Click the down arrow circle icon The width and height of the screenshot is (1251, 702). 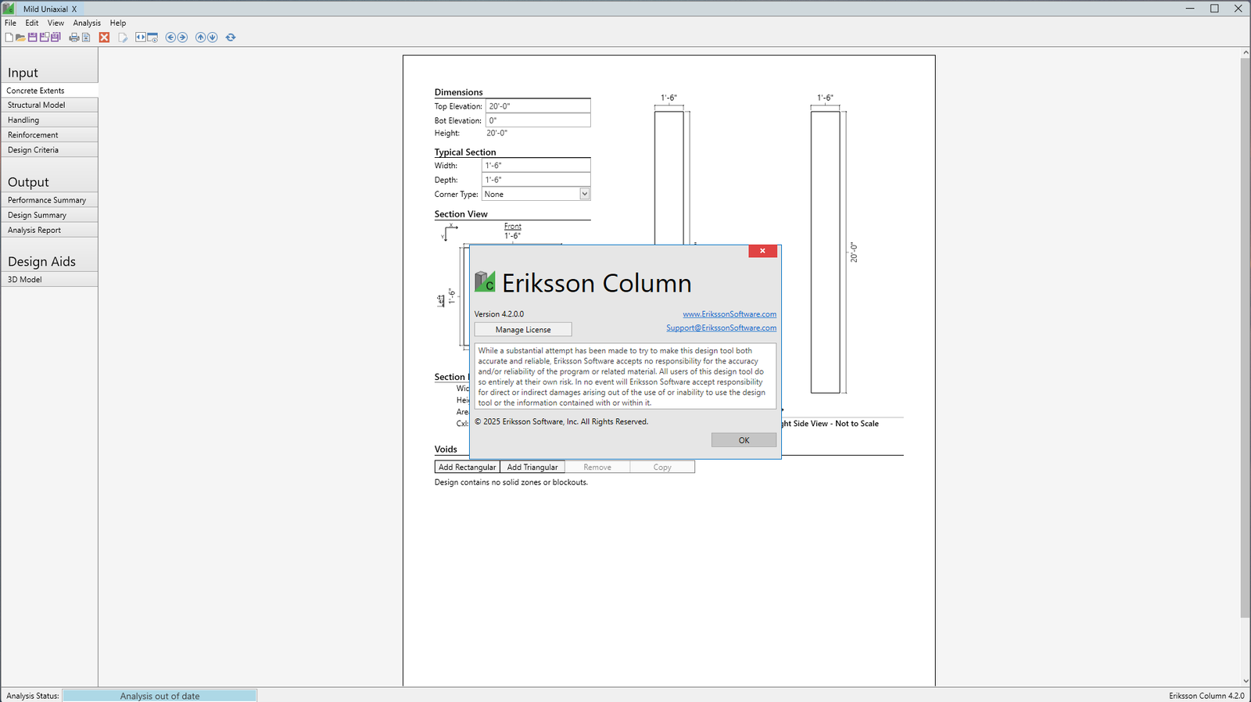212,38
